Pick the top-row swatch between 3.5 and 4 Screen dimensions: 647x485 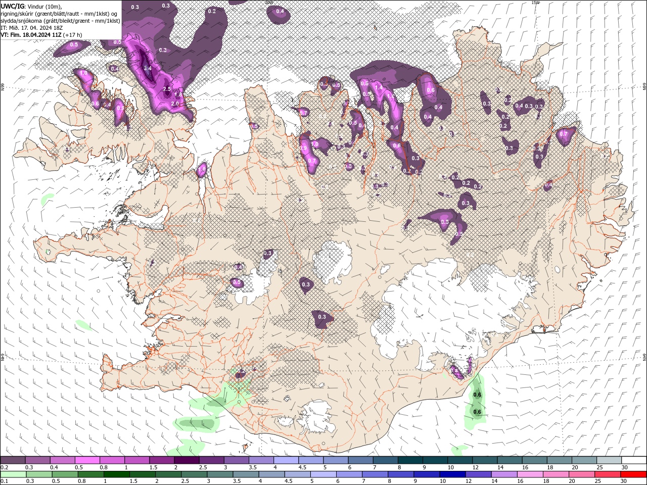(261, 460)
